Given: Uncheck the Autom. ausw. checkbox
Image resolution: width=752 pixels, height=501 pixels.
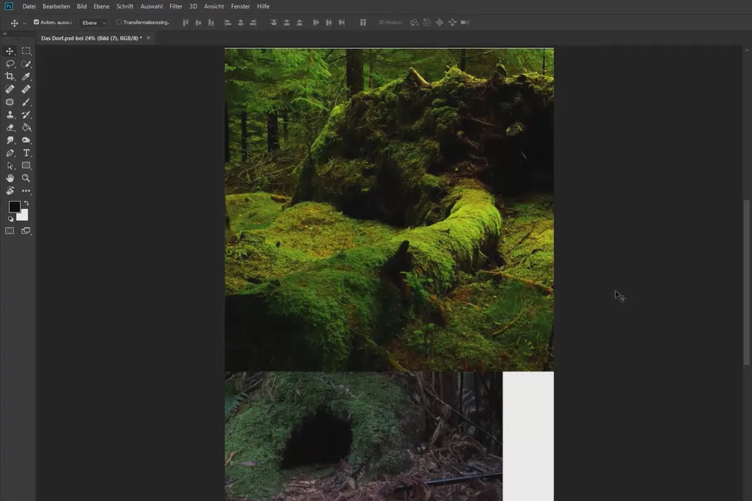Looking at the screenshot, I should point(36,23).
